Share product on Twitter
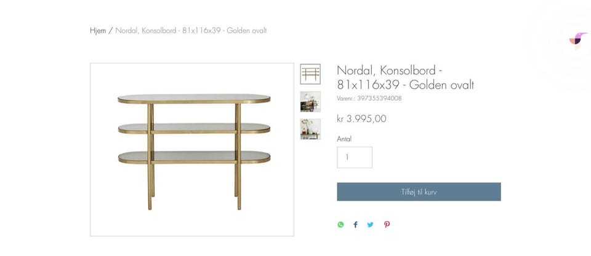 coord(371,225)
